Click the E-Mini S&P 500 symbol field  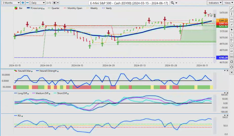pyautogui.click(x=129, y=3)
